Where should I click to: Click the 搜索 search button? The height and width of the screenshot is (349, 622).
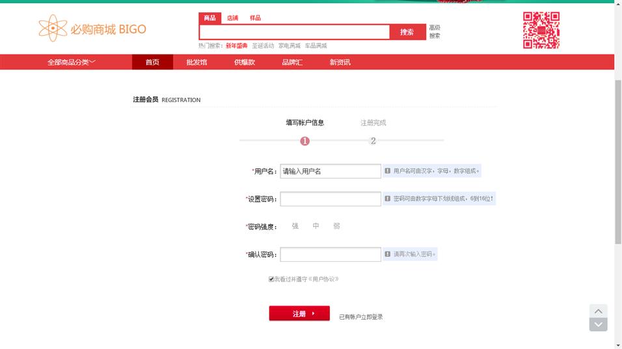click(x=407, y=32)
